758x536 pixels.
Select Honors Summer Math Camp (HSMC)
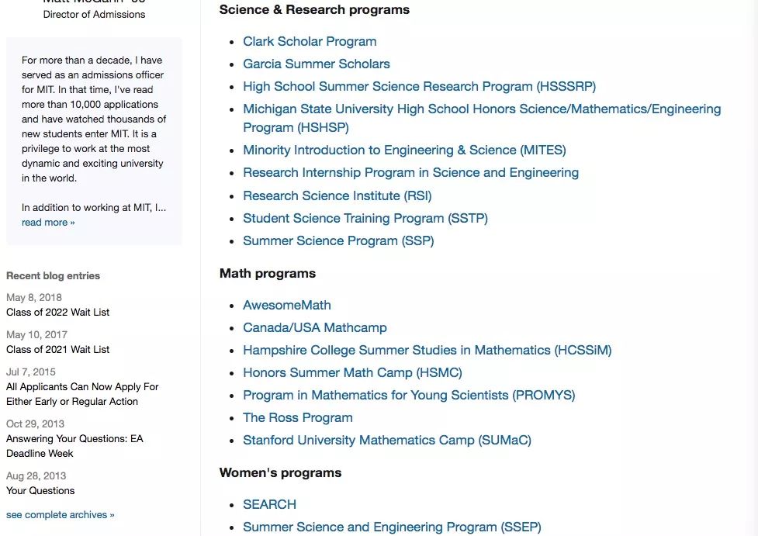pos(352,372)
